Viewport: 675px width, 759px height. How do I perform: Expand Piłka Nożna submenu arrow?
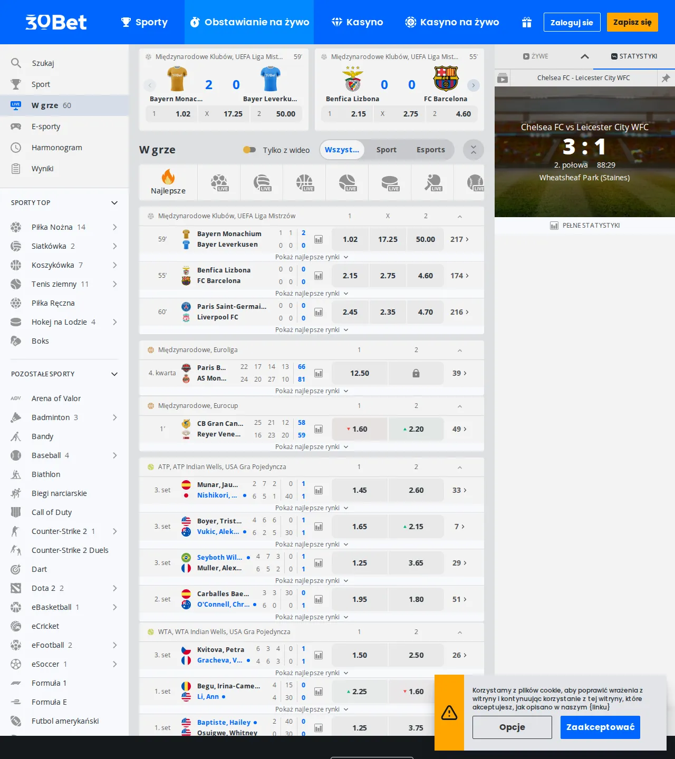click(x=114, y=227)
